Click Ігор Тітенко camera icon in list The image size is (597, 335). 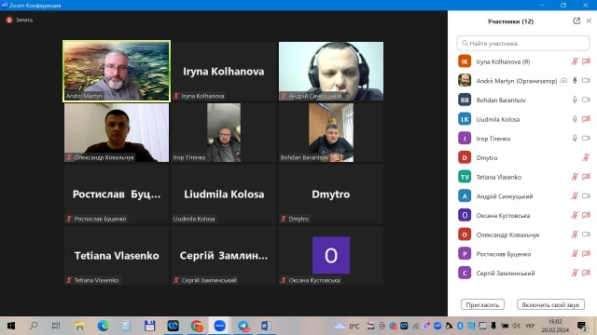pyautogui.click(x=587, y=139)
